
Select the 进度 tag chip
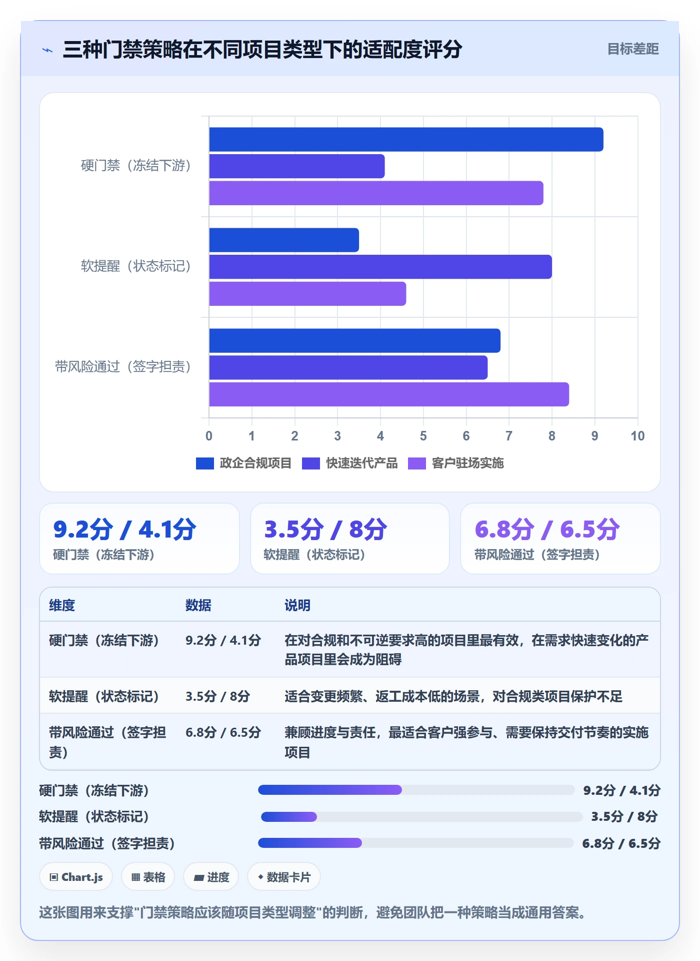pos(211,877)
